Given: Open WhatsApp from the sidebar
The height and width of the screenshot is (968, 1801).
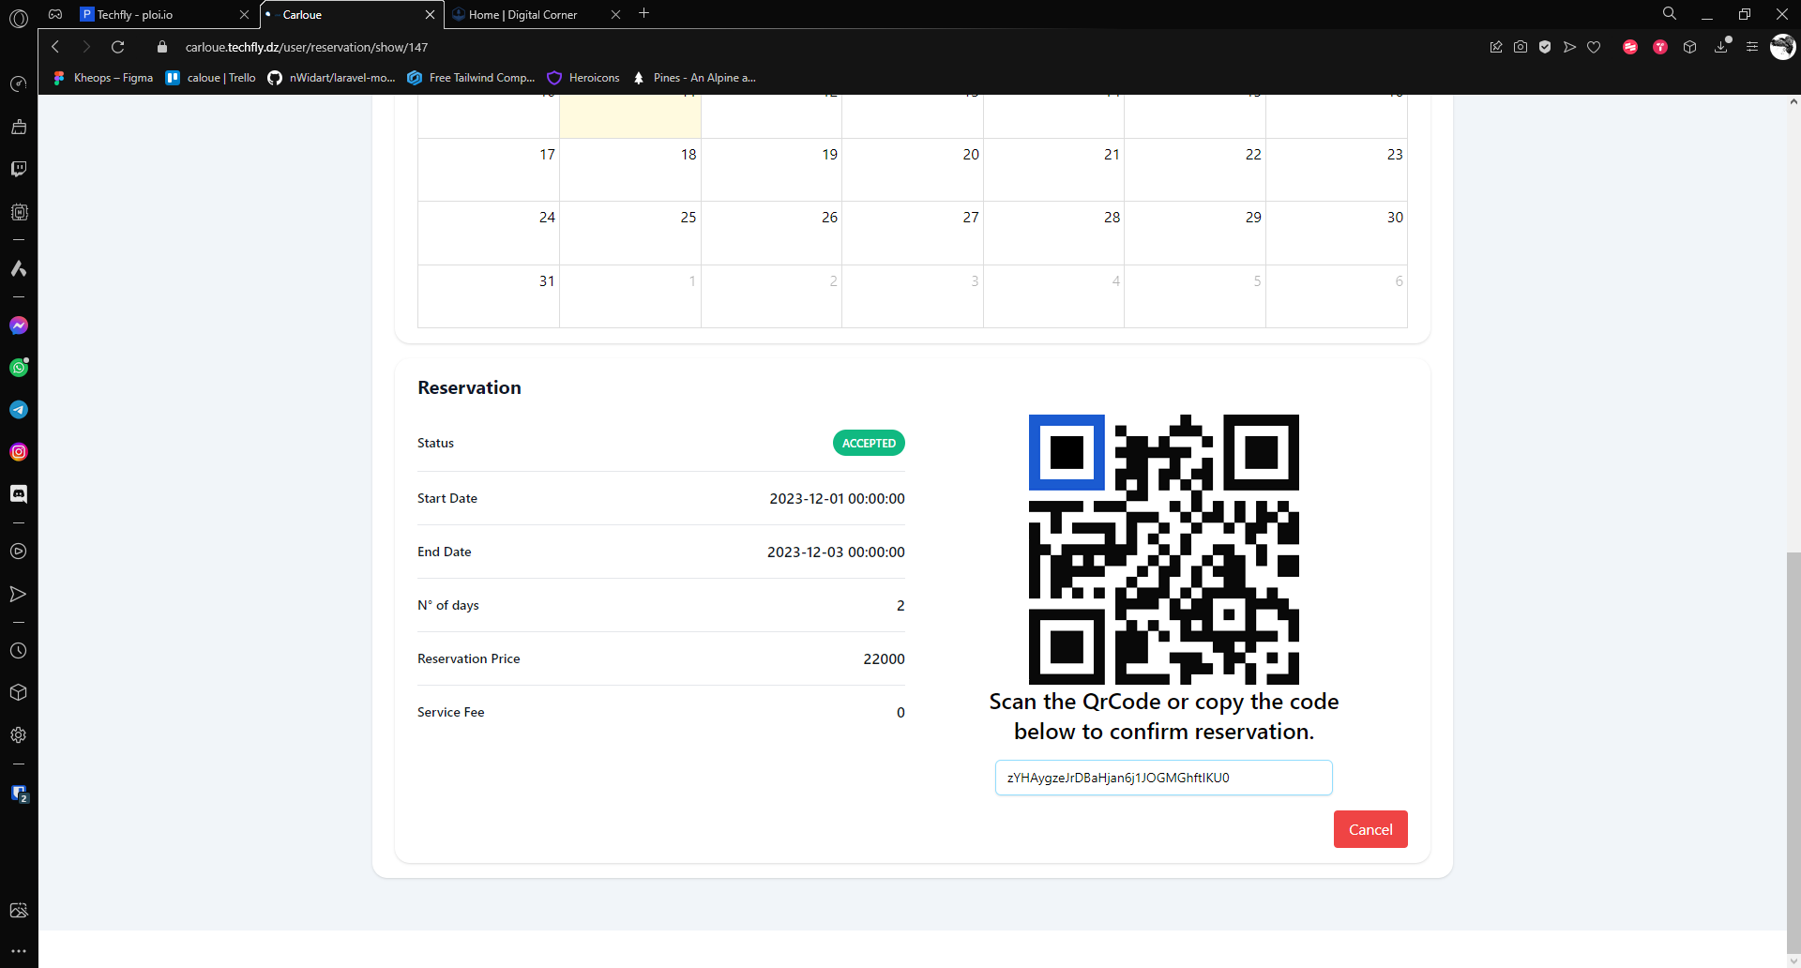Looking at the screenshot, I should click(19, 368).
